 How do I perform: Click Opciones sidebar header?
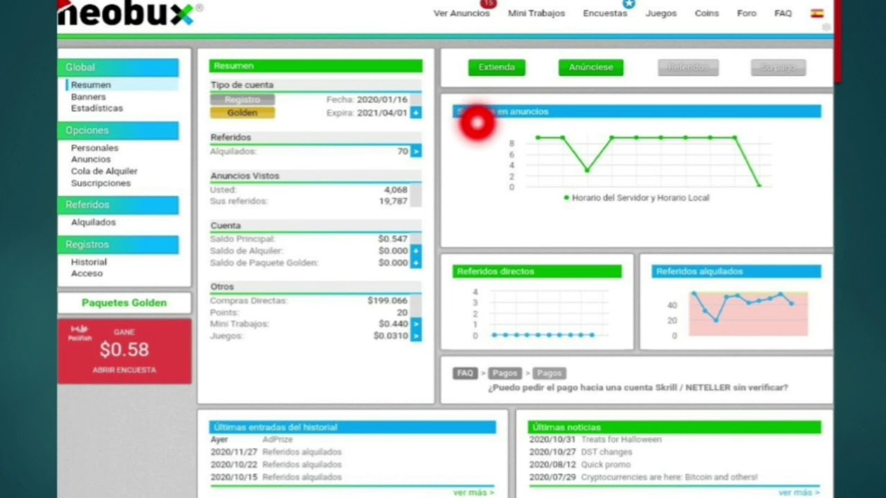118,130
